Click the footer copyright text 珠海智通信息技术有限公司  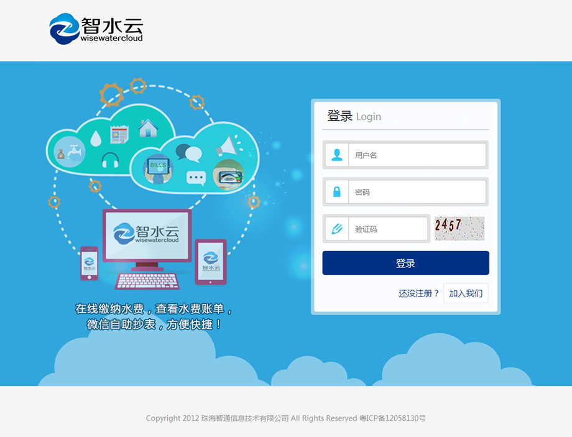click(245, 418)
